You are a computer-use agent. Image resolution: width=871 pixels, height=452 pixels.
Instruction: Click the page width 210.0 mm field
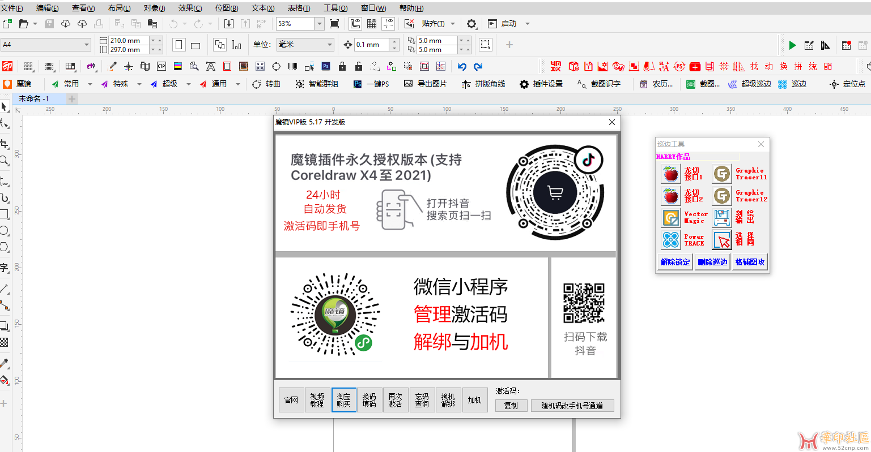pos(129,40)
